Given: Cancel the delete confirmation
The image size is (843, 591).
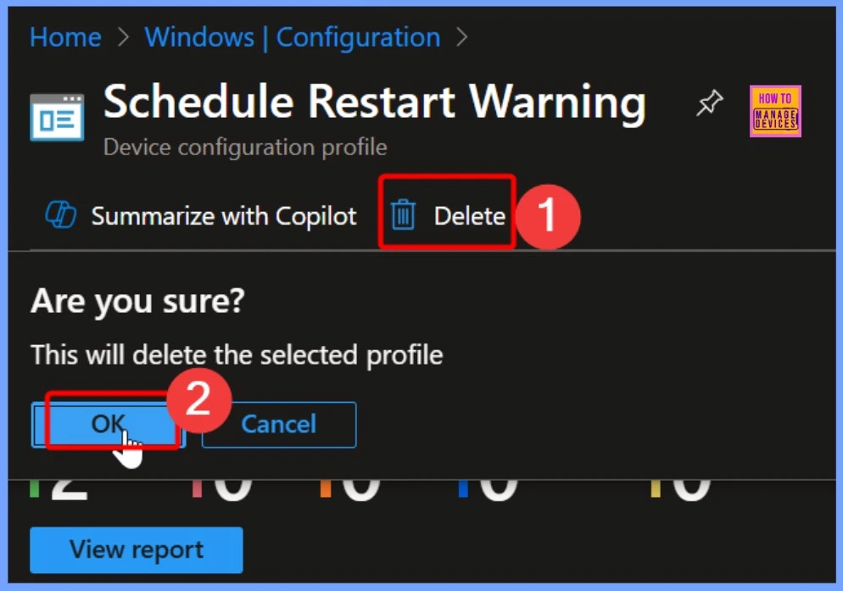Looking at the screenshot, I should point(278,424).
